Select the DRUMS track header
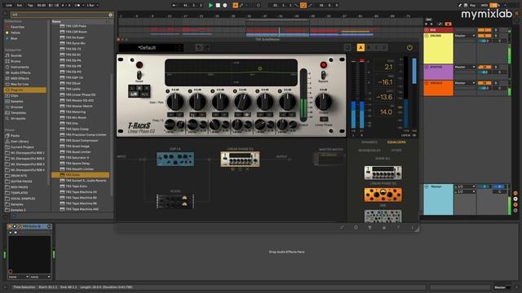This screenshot has width=522, height=293. tap(438, 48)
